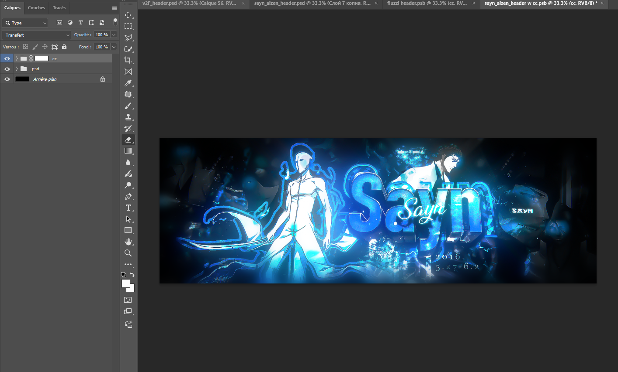Select the Rectangle shape tool
The width and height of the screenshot is (618, 372).
tap(128, 230)
